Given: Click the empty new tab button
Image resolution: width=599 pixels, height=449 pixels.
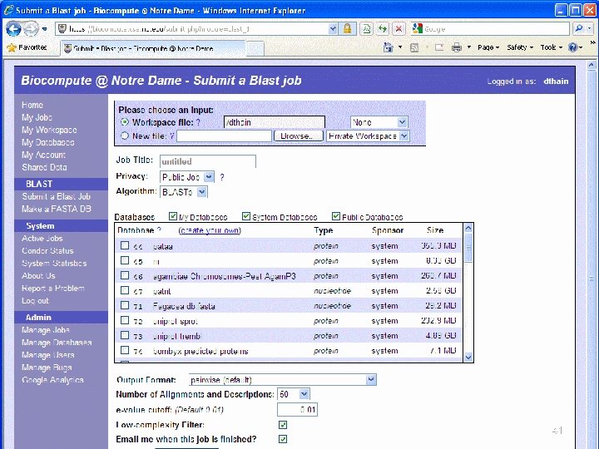Looking at the screenshot, I should (x=255, y=49).
